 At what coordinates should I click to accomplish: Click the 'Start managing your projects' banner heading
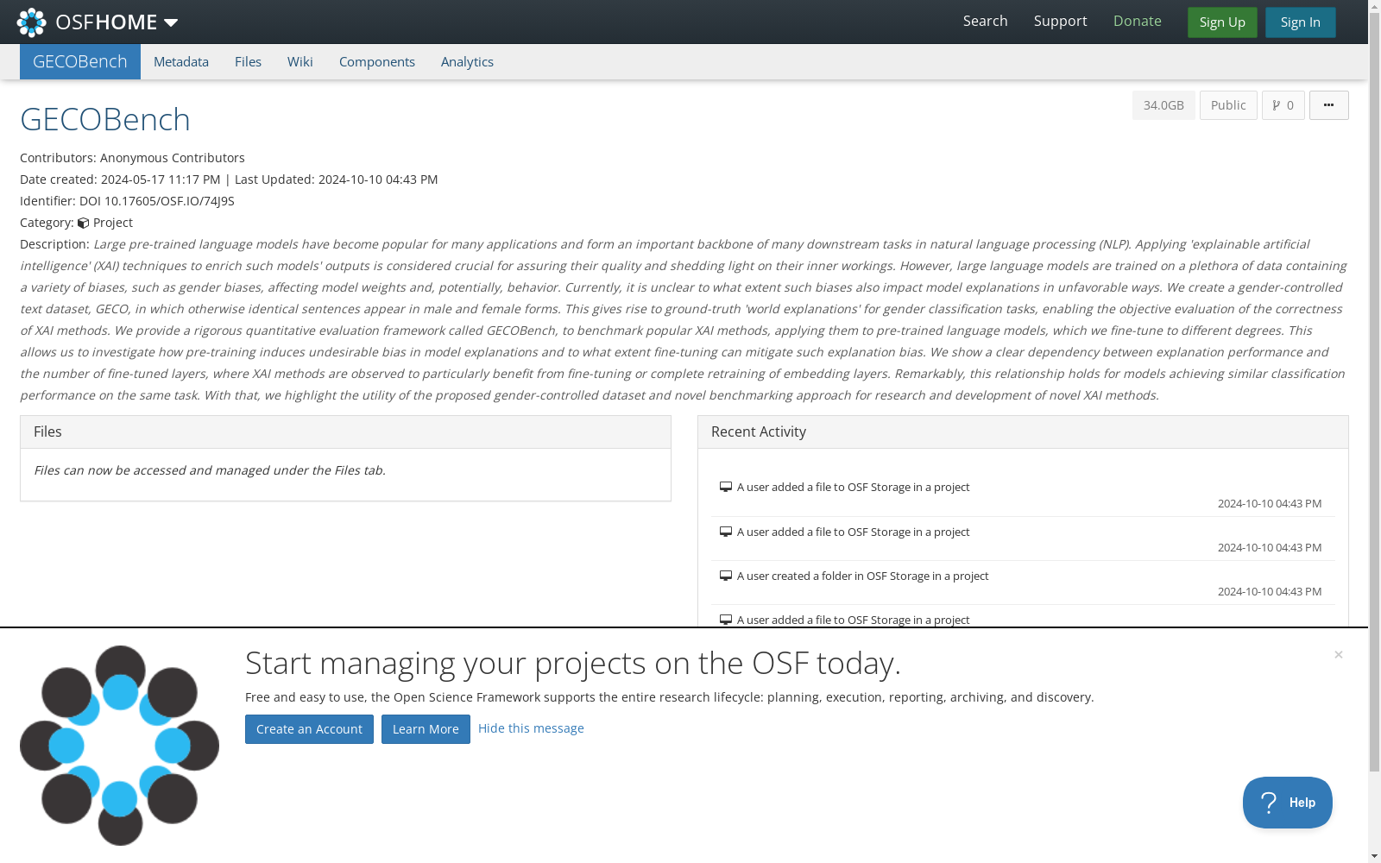573,664
